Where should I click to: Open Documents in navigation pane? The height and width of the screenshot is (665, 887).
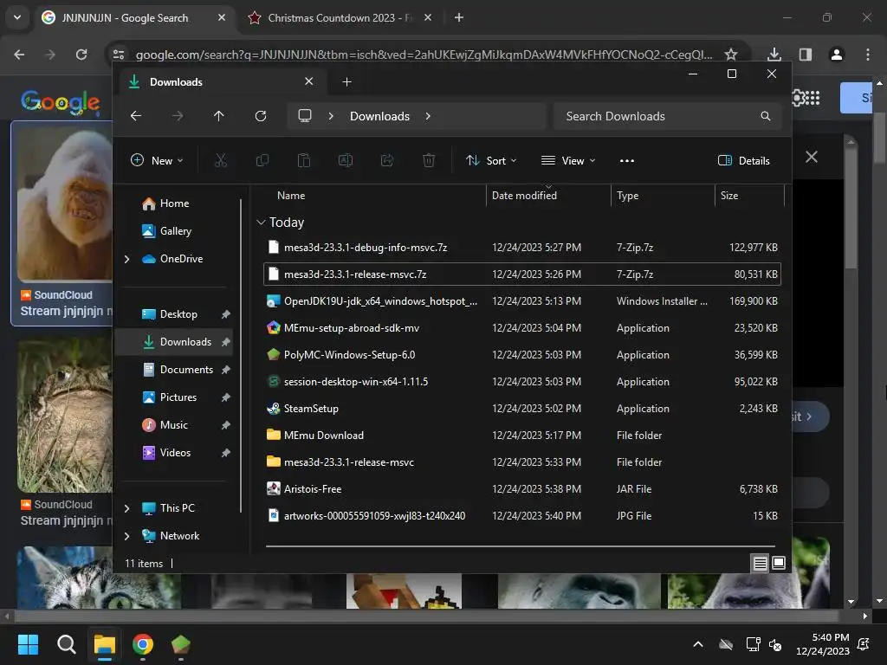pyautogui.click(x=186, y=369)
